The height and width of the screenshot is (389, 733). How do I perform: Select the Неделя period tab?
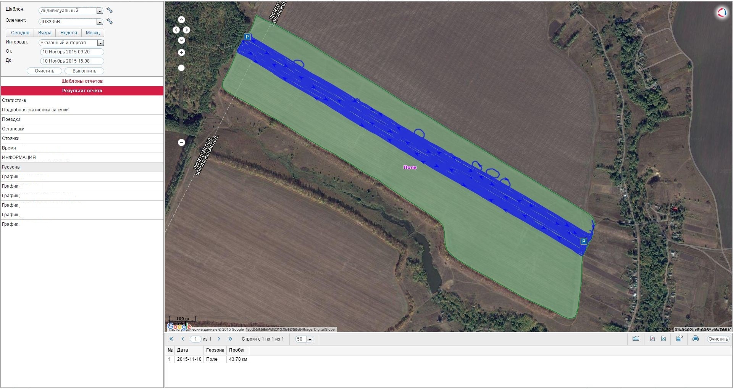click(x=69, y=33)
